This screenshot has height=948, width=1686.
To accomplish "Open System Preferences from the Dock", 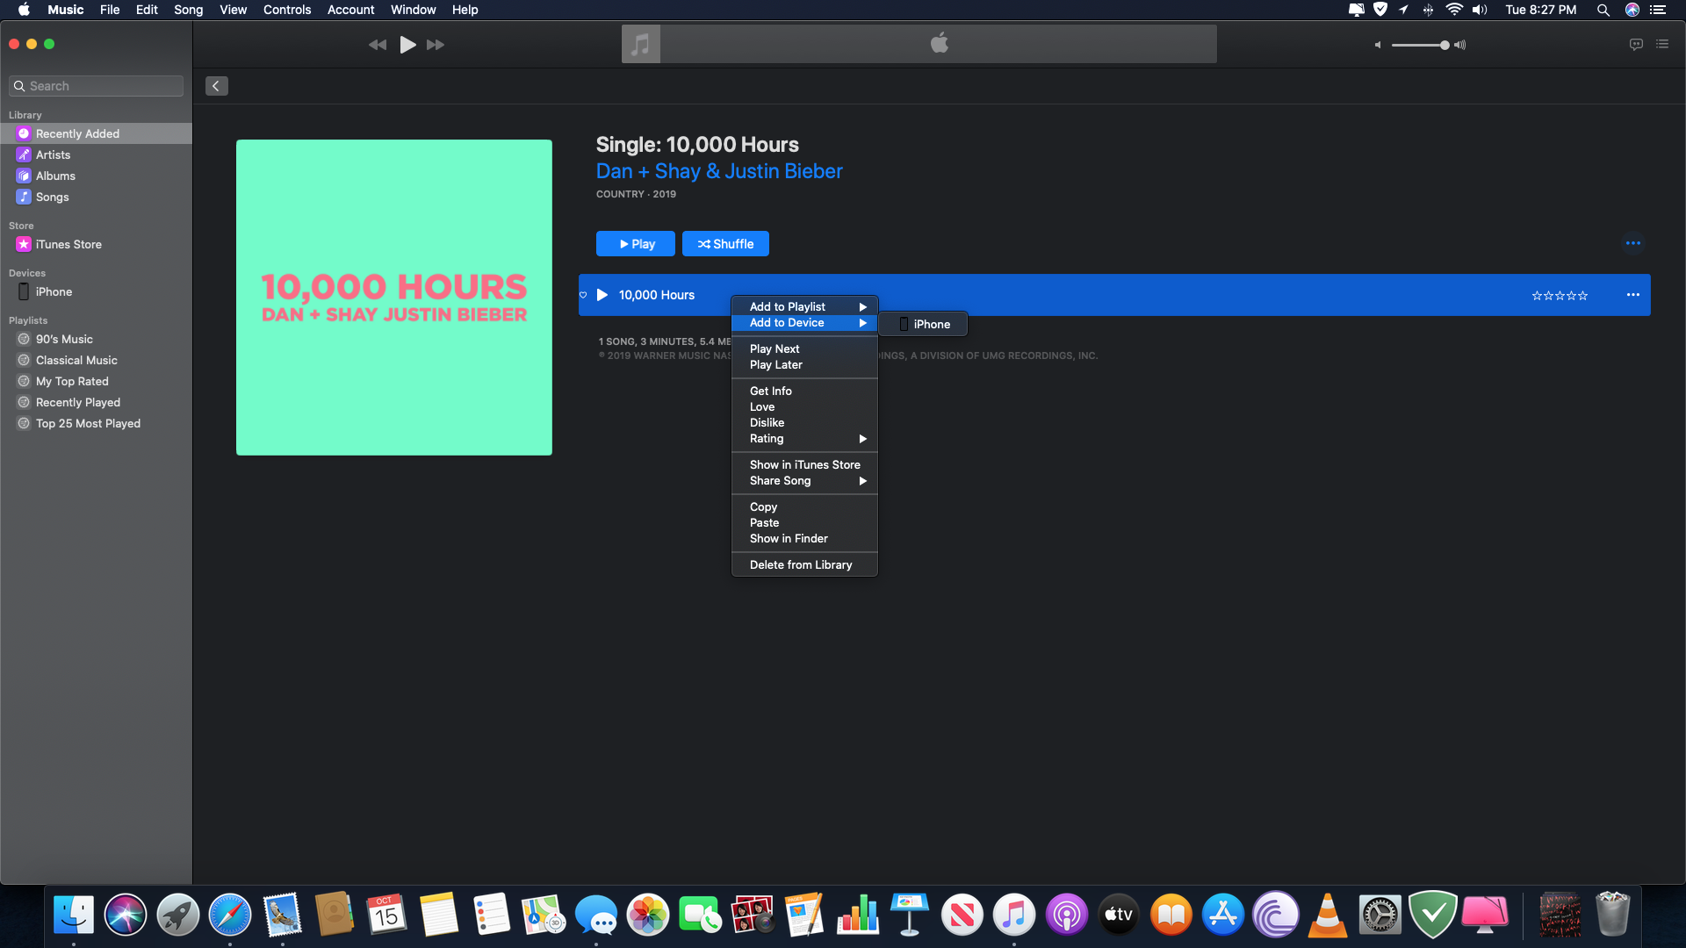I will [1380, 916].
